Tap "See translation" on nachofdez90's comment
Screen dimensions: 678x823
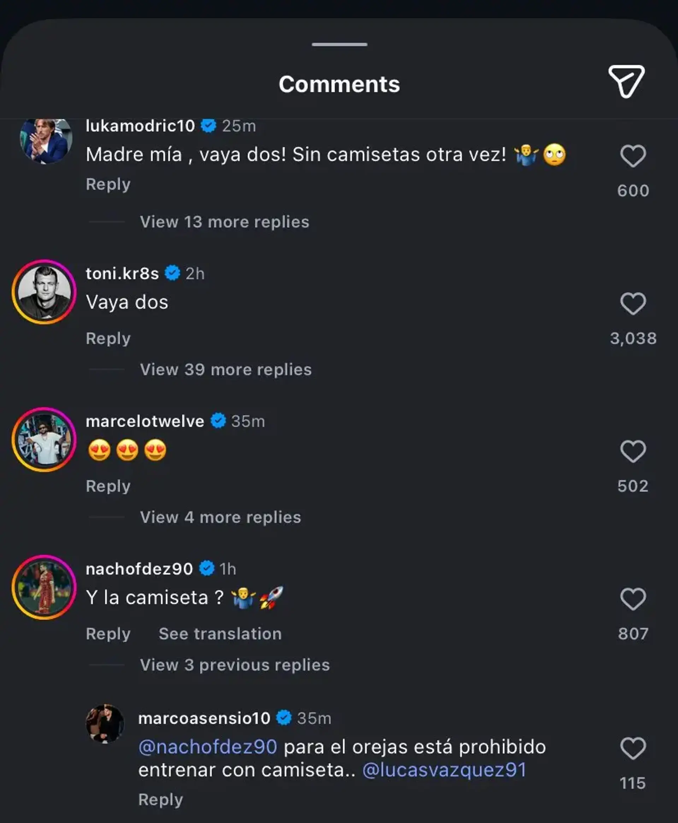(220, 634)
